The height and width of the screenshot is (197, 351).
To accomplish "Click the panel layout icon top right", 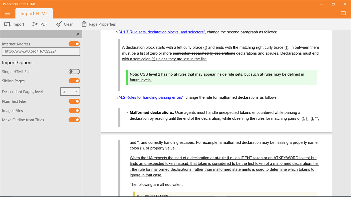I will pos(343,13).
